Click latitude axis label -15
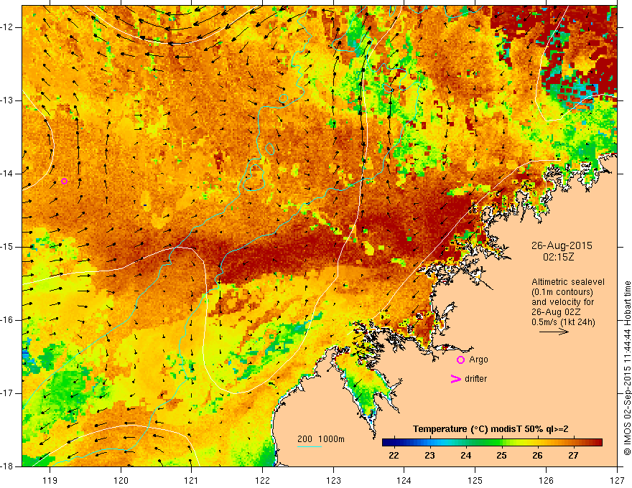Screen dimensions: 632x488 pyautogui.click(x=8, y=247)
